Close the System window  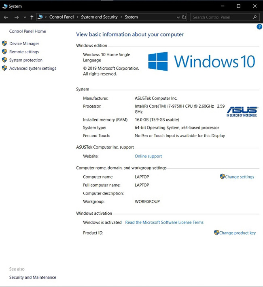(x=255, y=6)
